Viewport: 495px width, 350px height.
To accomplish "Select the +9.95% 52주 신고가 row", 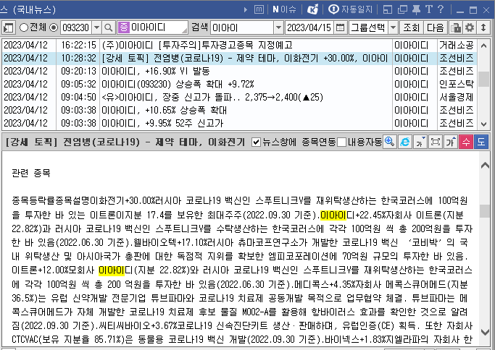I will (240, 123).
